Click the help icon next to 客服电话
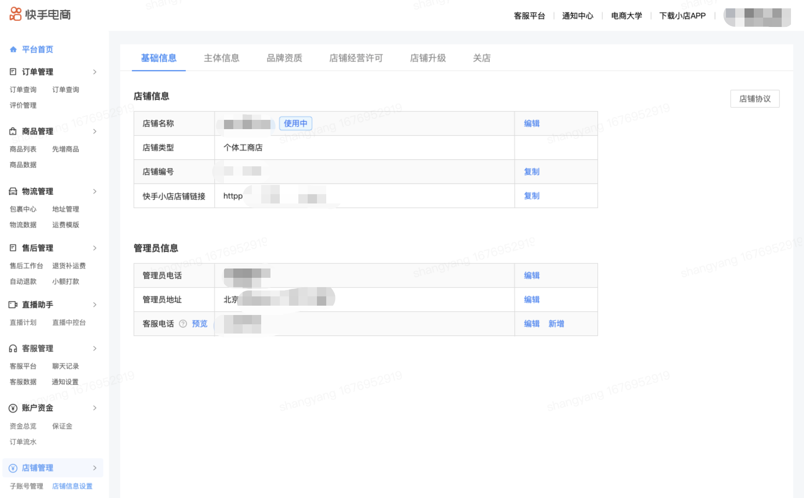804x498 pixels. coord(183,324)
